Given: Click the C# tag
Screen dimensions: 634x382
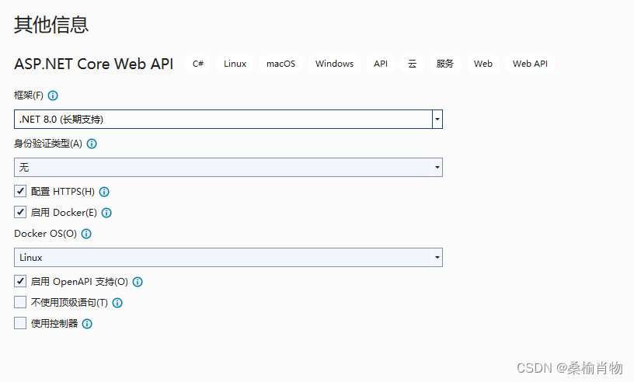Looking at the screenshot, I should click(x=198, y=64).
